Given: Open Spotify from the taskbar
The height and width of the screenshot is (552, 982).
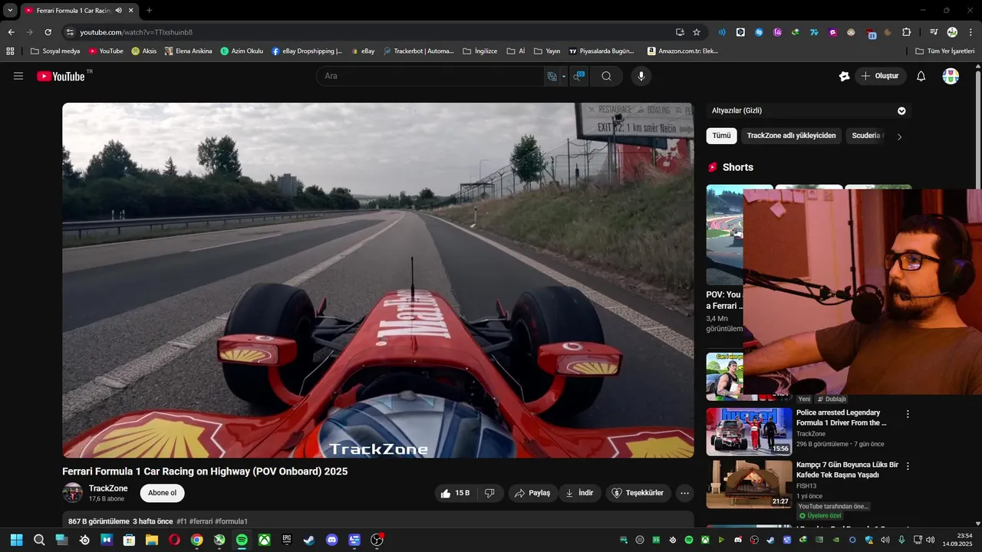Looking at the screenshot, I should pos(242,540).
